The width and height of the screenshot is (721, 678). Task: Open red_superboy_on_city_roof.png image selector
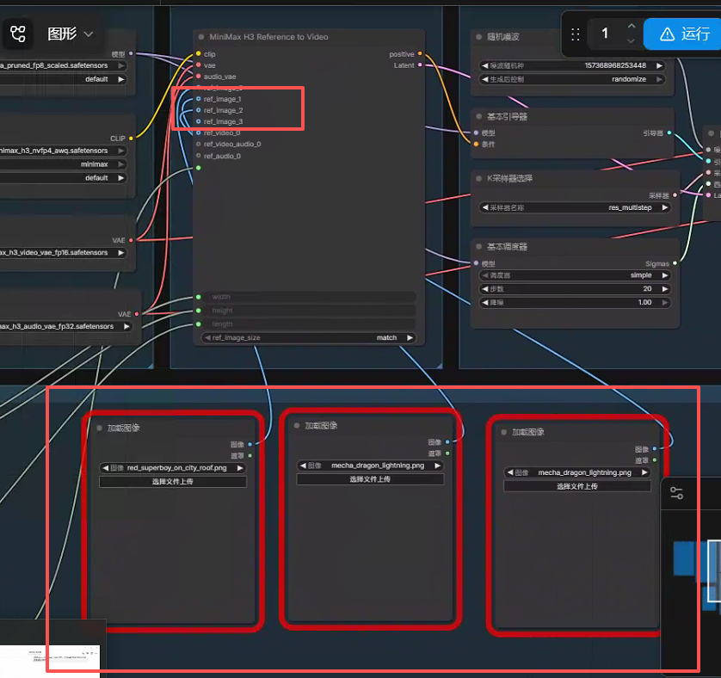pyautogui.click(x=173, y=468)
